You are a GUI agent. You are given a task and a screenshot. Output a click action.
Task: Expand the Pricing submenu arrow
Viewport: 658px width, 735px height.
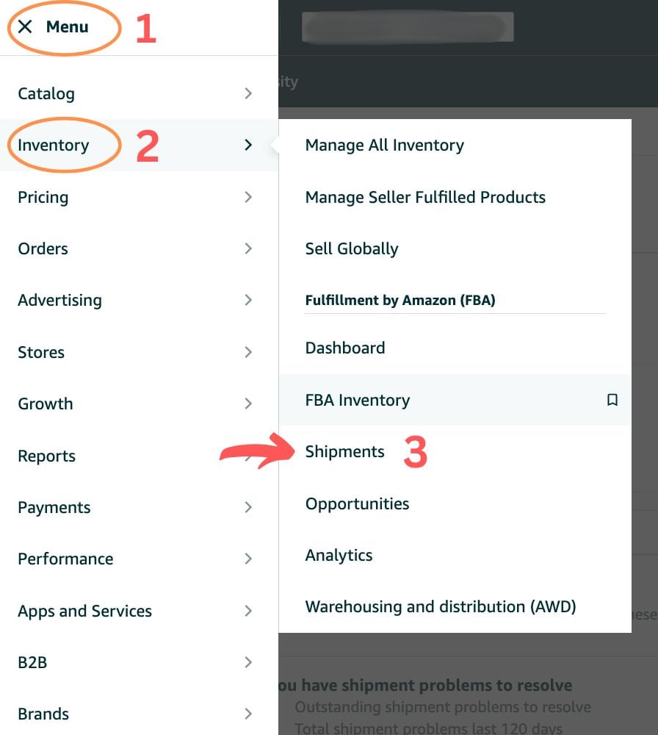point(248,197)
